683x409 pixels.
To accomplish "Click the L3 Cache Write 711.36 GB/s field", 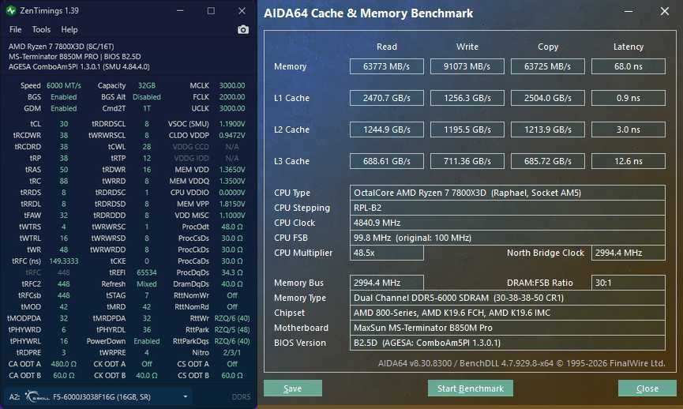I will [x=467, y=161].
